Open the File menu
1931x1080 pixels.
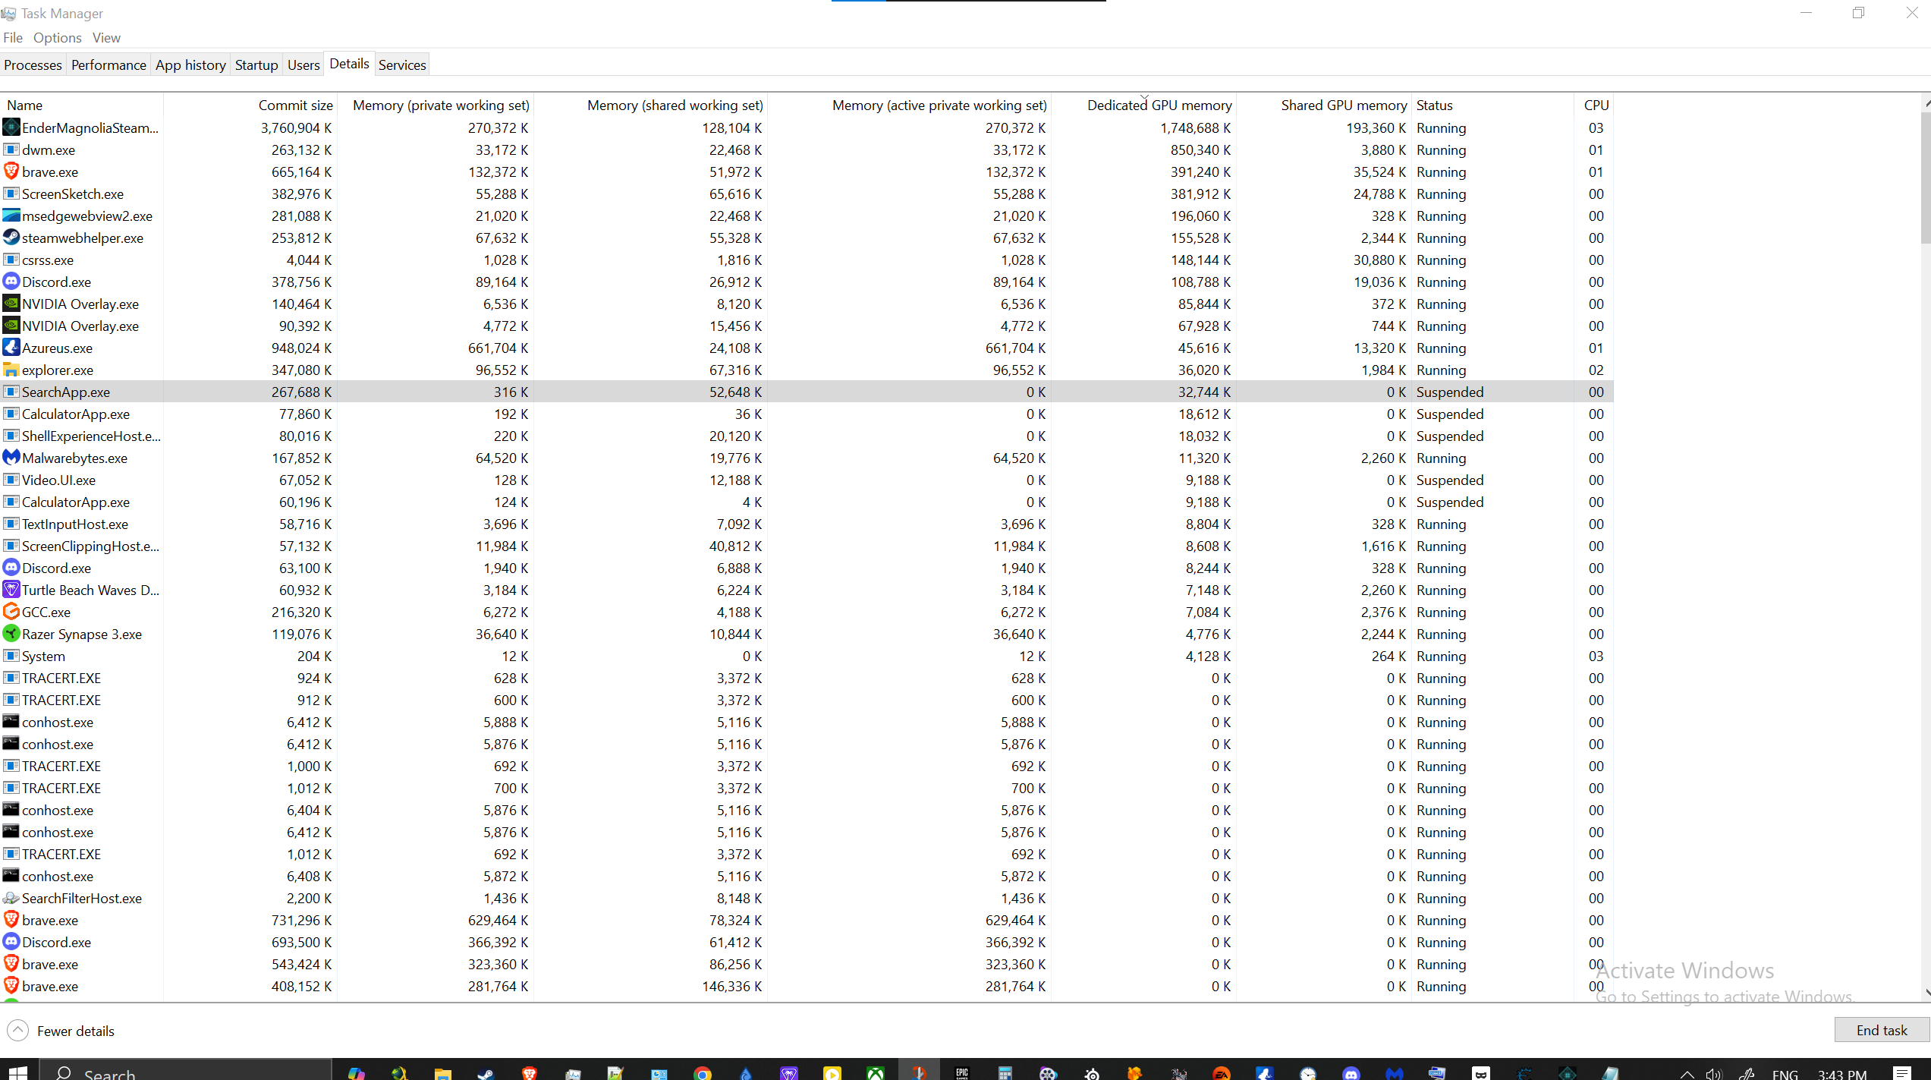13,38
